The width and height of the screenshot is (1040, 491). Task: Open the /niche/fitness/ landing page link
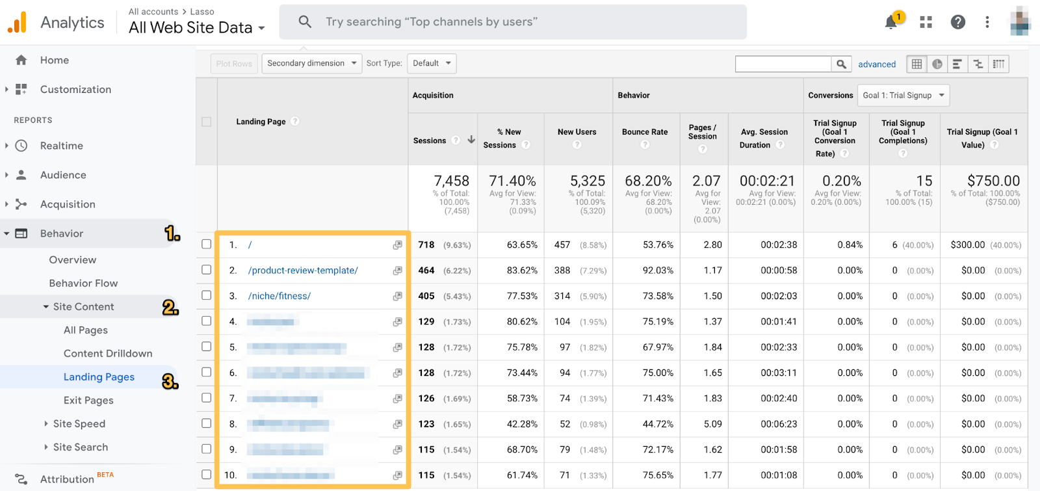click(x=279, y=296)
